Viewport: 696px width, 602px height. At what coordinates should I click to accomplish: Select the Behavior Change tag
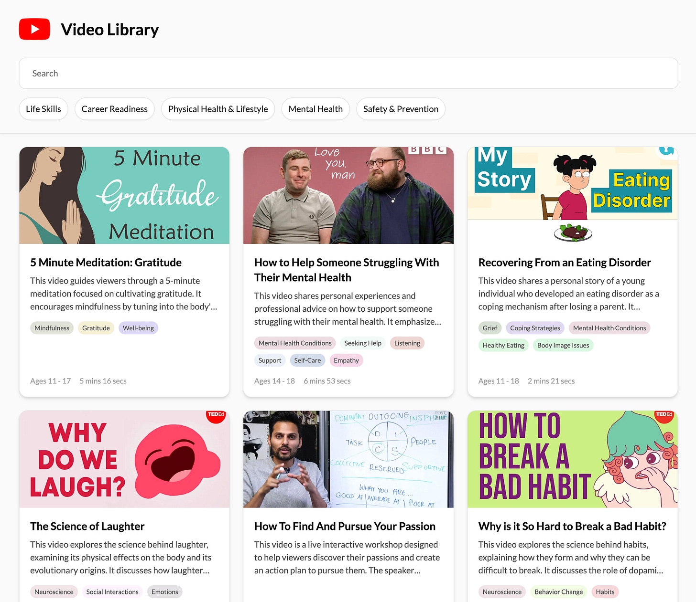pyautogui.click(x=559, y=592)
